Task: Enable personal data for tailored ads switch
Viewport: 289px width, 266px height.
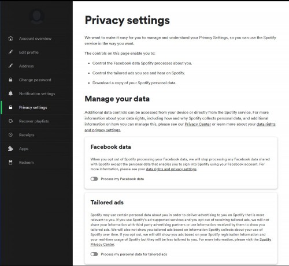Action: click(x=94, y=254)
